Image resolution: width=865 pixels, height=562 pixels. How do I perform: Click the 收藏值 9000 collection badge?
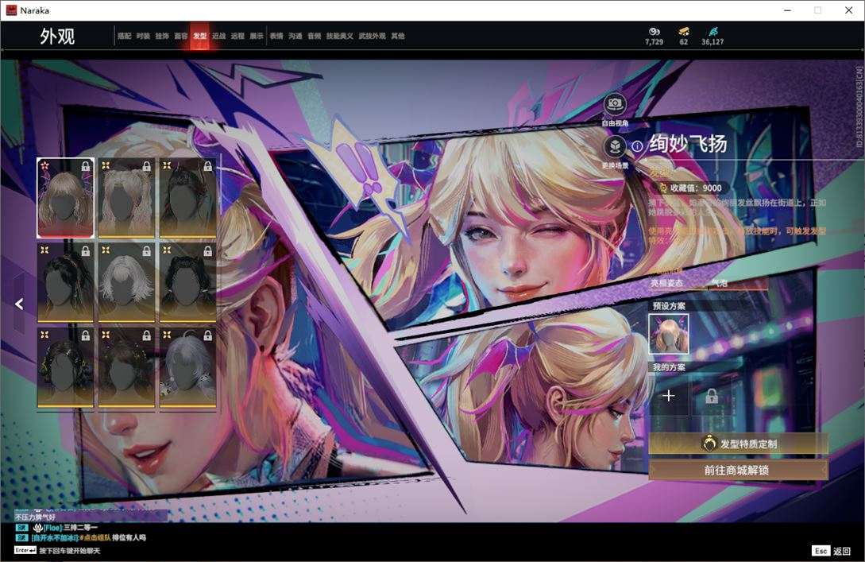tap(691, 188)
